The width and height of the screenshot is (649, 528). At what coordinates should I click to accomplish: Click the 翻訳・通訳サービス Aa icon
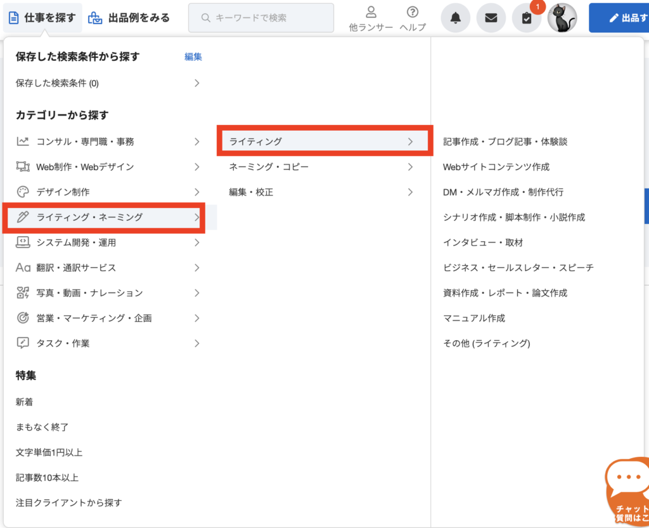coord(22,267)
